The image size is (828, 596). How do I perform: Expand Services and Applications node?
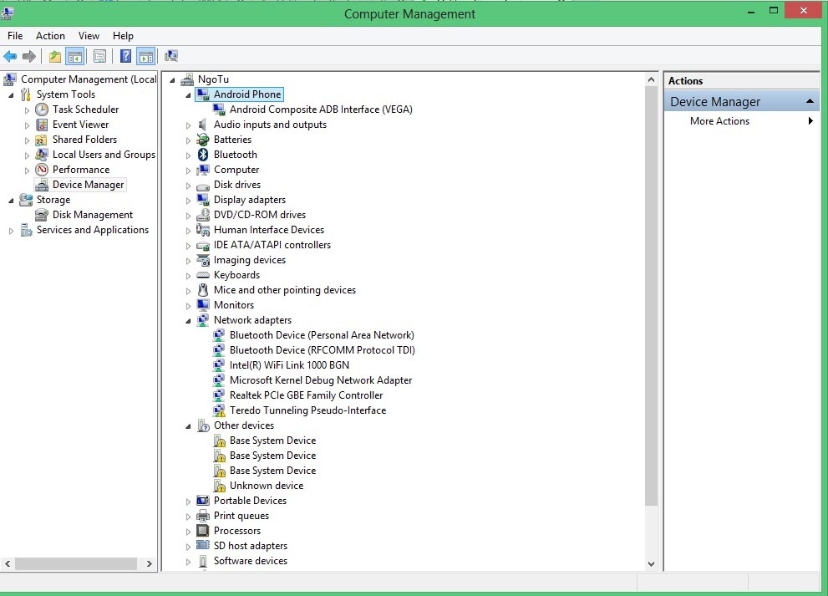click(x=11, y=231)
